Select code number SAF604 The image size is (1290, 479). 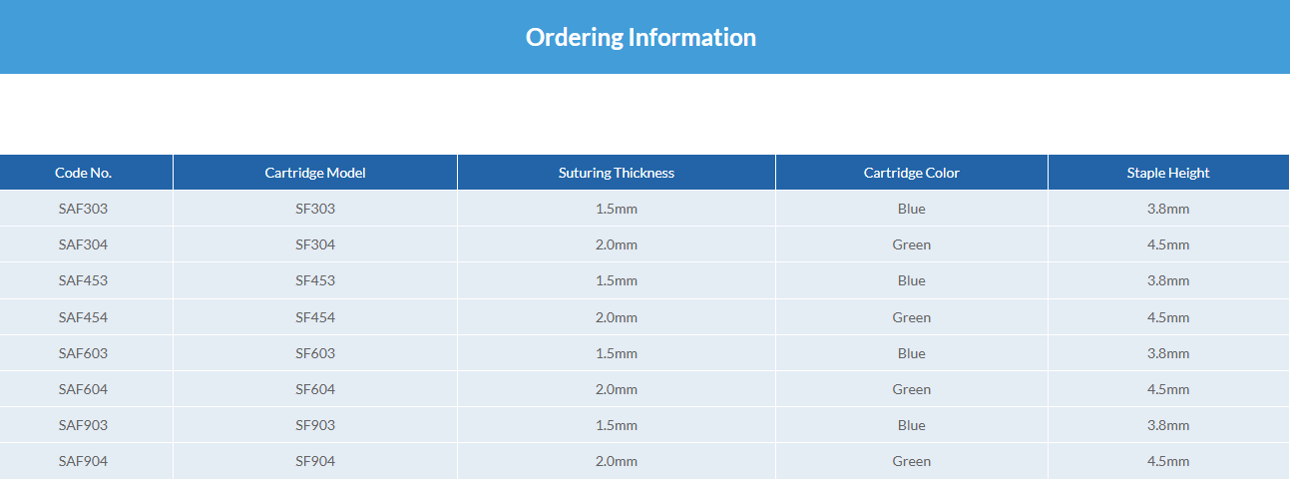pos(84,389)
